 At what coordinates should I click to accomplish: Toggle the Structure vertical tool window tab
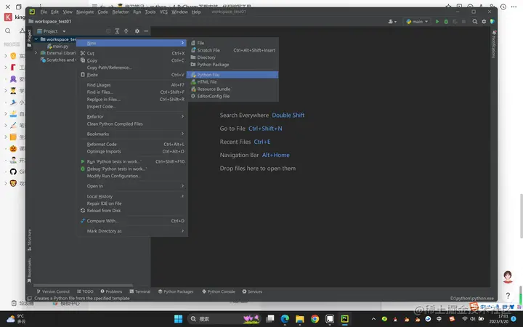[x=29, y=240]
